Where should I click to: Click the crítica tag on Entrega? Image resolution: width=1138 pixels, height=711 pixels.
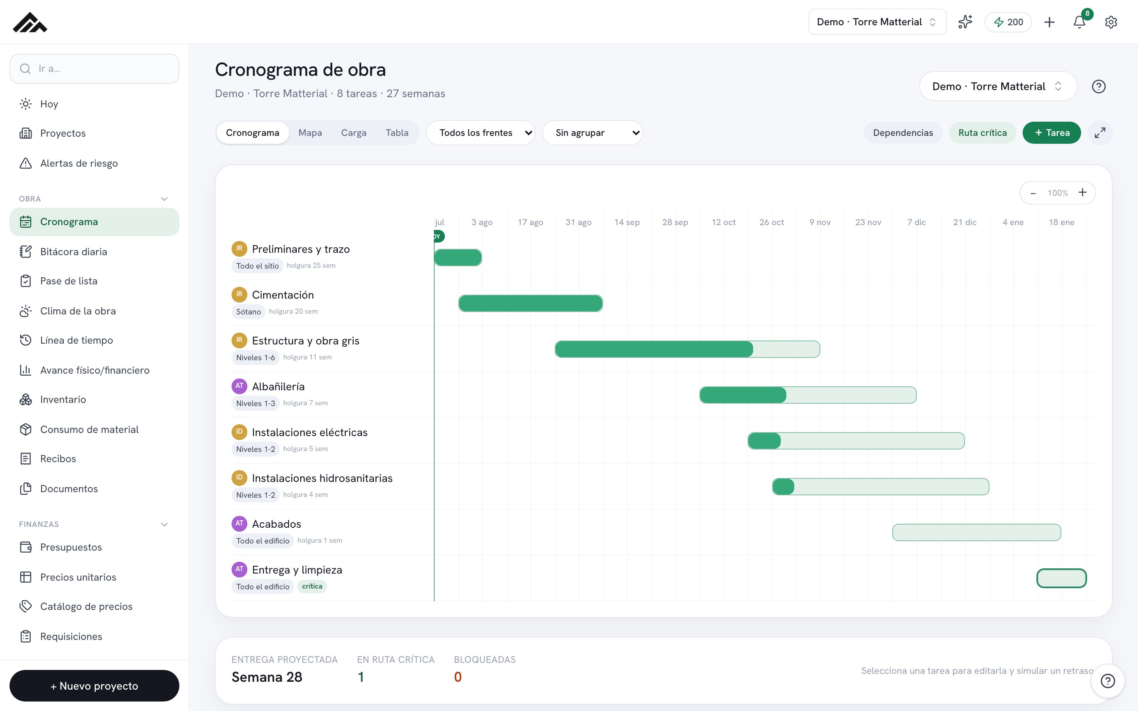click(x=312, y=587)
